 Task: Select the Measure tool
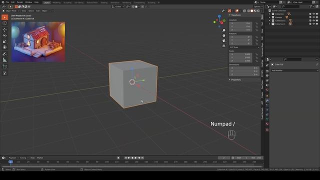point(4,60)
